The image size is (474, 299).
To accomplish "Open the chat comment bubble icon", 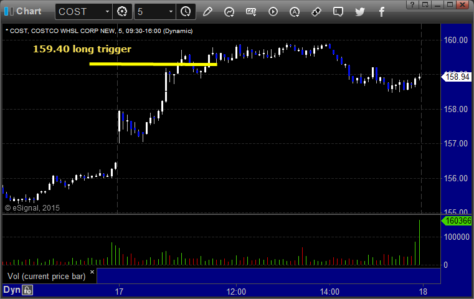I will tap(338, 12).
